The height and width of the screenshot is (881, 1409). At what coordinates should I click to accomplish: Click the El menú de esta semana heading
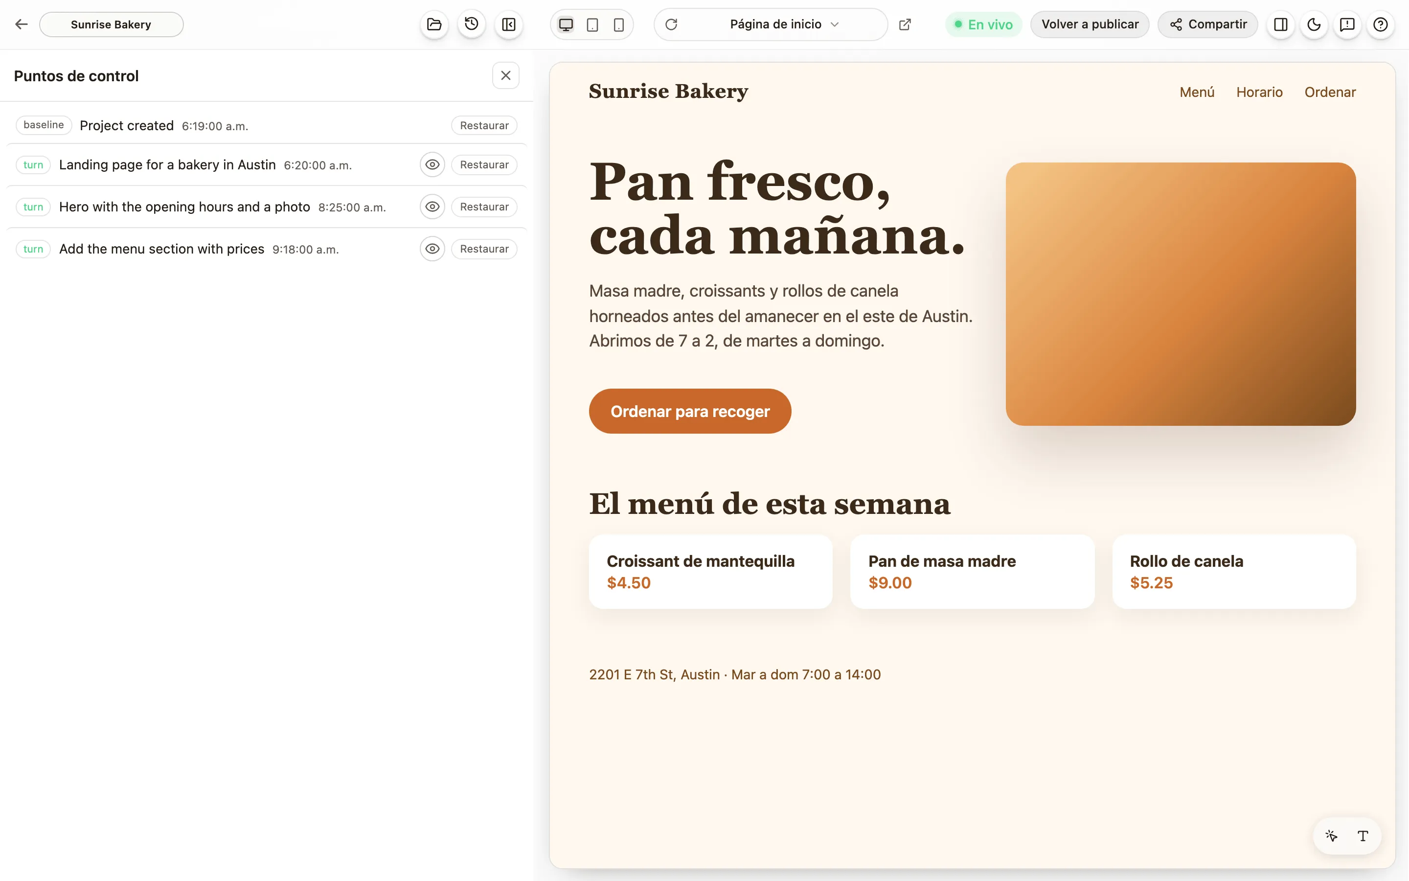[770, 504]
